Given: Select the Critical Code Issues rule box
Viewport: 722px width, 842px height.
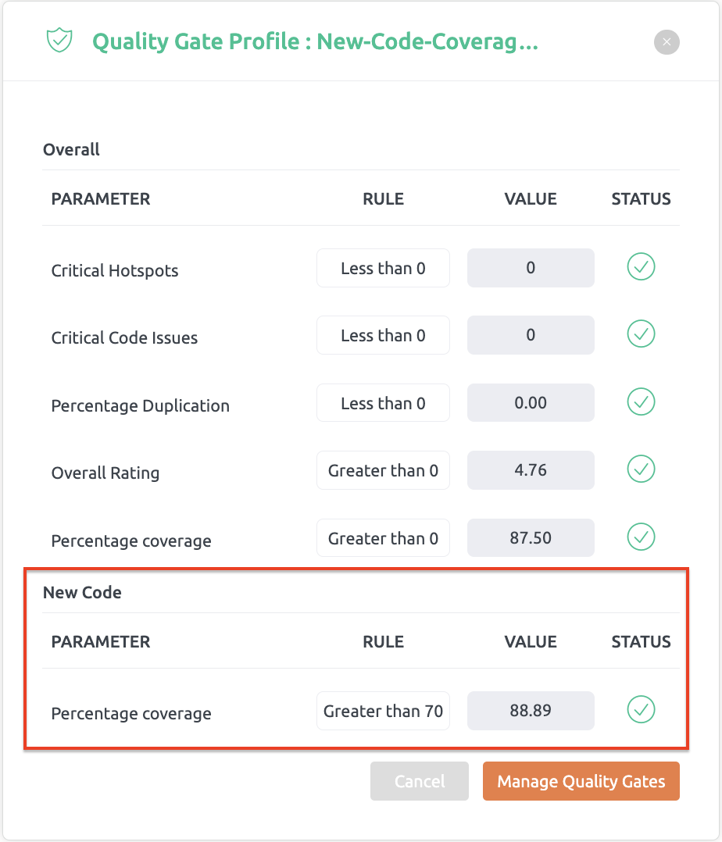Looking at the screenshot, I should point(383,335).
